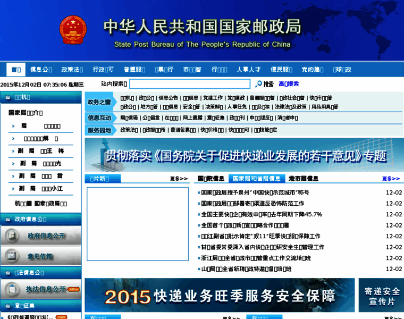Switch to the 地市局信息 tab

[x=304, y=179]
